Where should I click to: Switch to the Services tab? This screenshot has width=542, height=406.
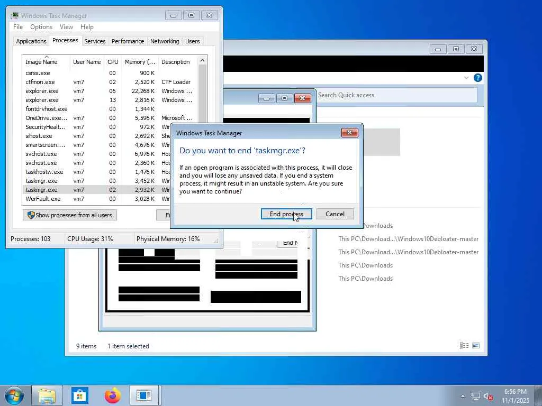[95, 41]
